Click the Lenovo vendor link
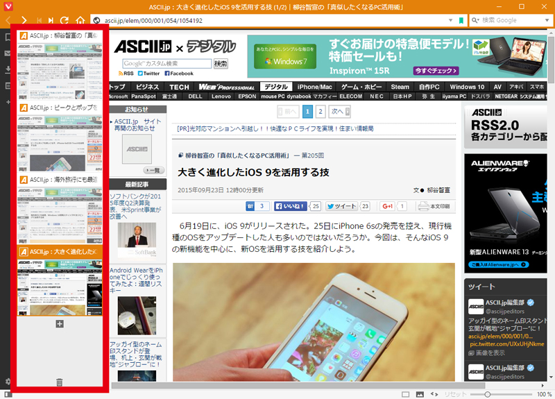The height and width of the screenshot is (399, 555). click(221, 96)
